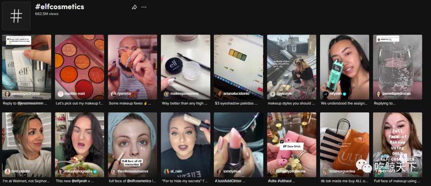This screenshot has height=186, width=431.
Task: Click ryanvita's profile avatar icon
Action: tap(113, 94)
